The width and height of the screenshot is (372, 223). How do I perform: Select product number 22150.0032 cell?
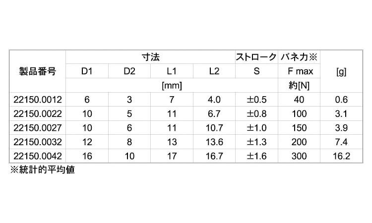point(37,143)
